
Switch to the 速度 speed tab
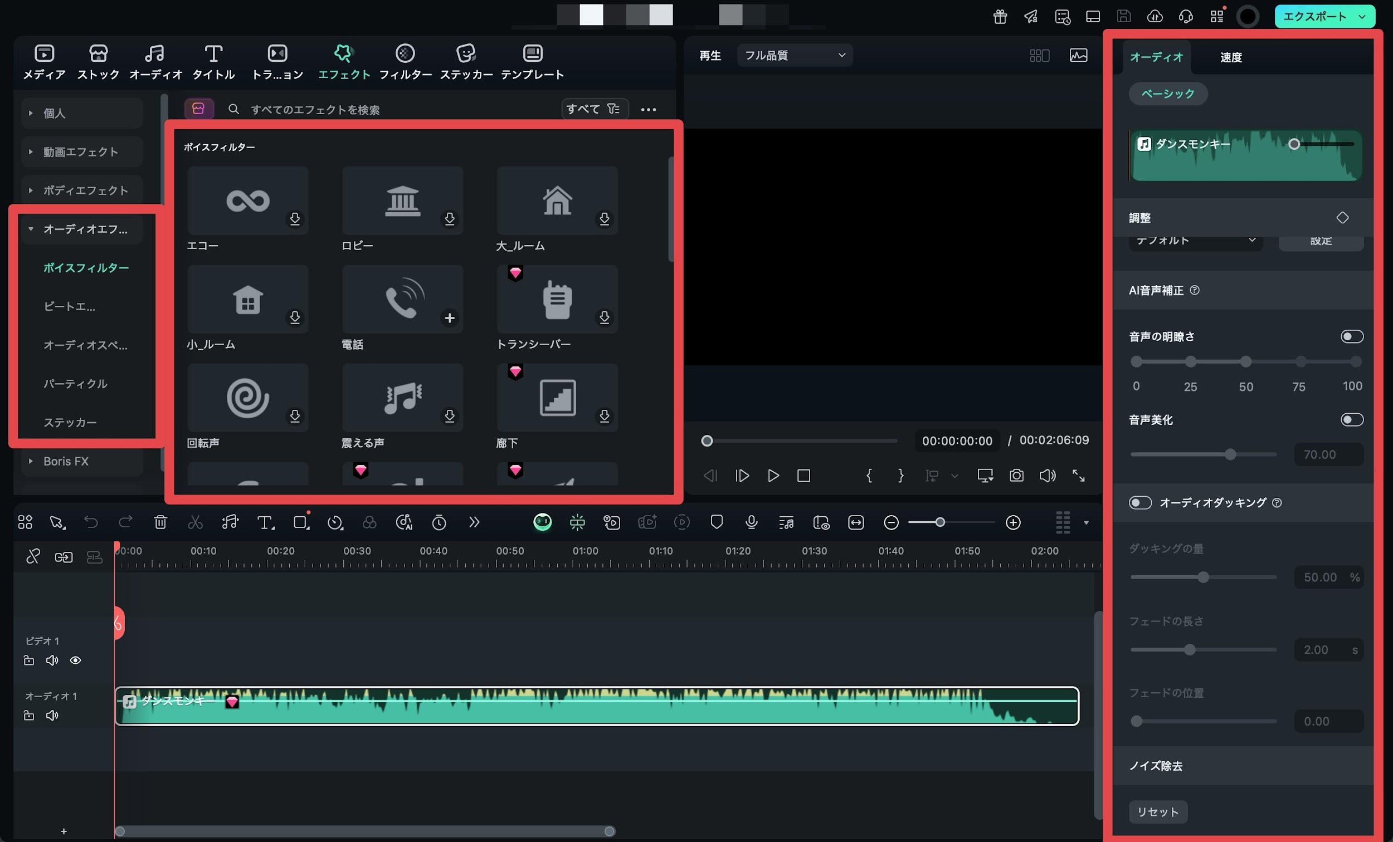click(1231, 57)
